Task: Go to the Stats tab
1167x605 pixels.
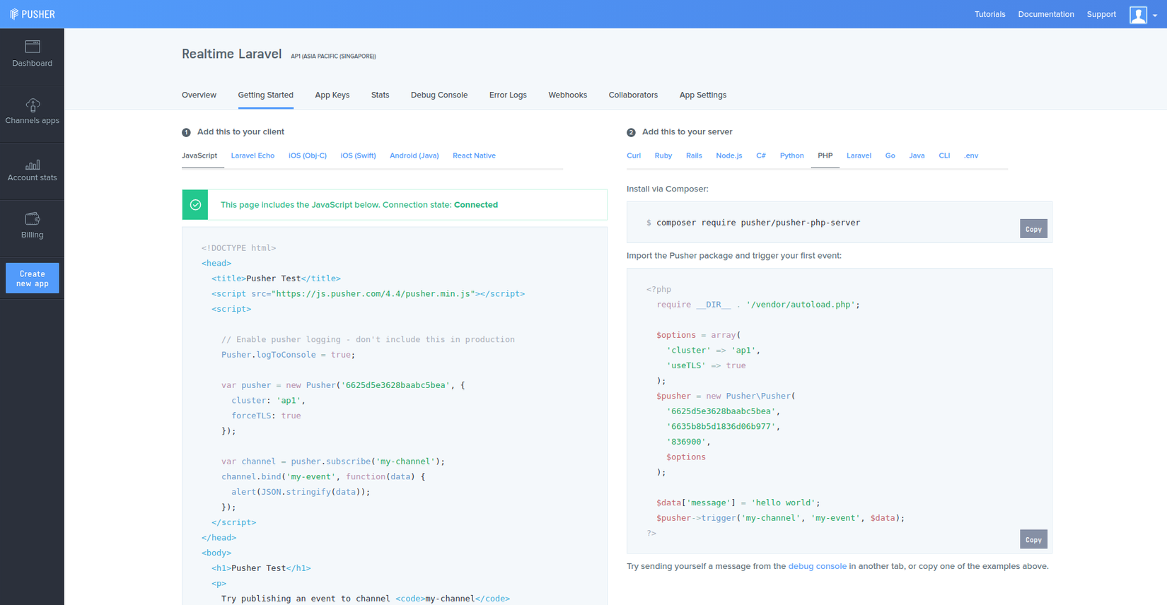Action: (380, 95)
